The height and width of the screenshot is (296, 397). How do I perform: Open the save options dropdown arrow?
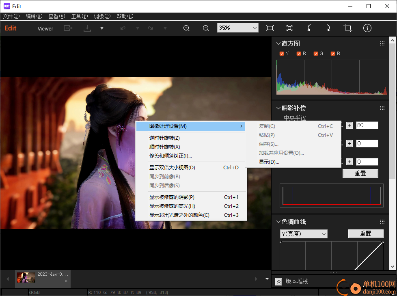(x=102, y=28)
